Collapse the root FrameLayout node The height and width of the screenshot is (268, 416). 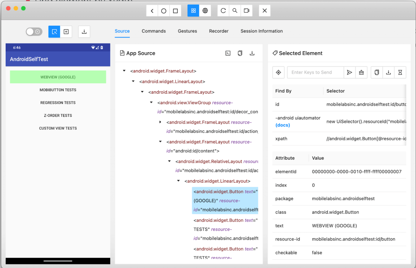click(124, 71)
